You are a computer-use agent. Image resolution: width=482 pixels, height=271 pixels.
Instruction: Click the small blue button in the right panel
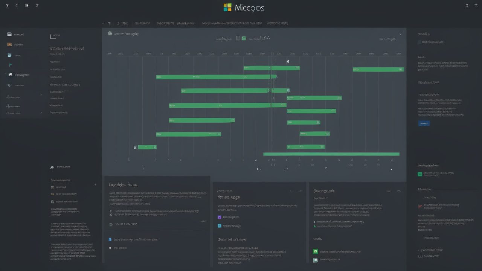tap(424, 123)
